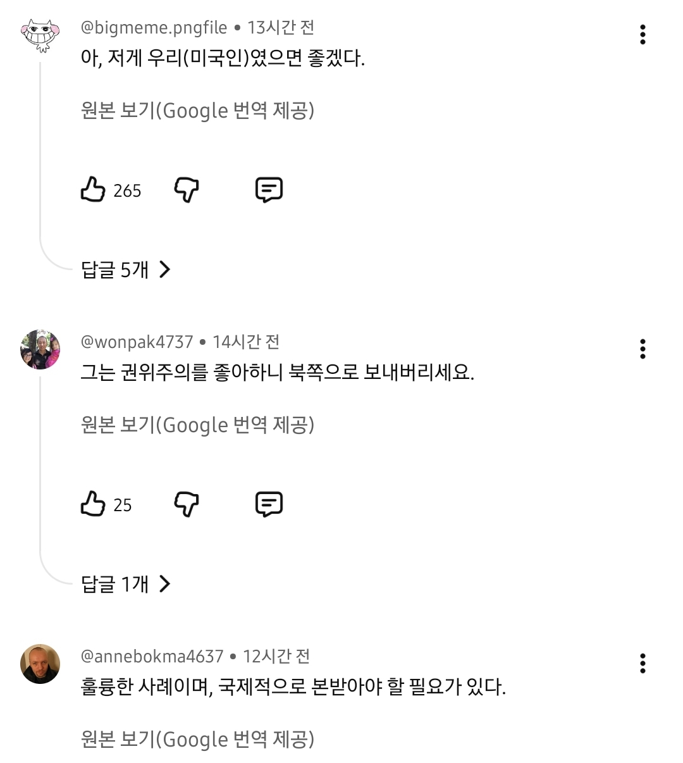Open options menu for @wonpak4737 comment
This screenshot has height=763, width=683.
[x=643, y=349]
